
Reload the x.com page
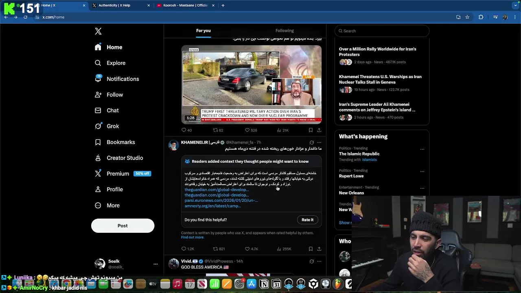(25, 17)
